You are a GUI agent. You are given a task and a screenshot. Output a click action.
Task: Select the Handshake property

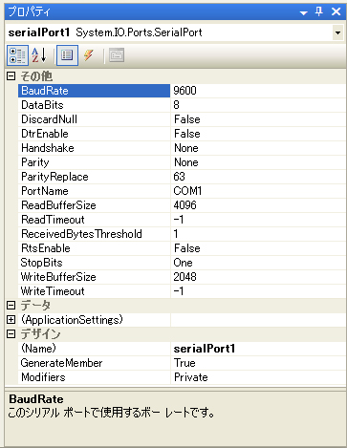click(94, 148)
